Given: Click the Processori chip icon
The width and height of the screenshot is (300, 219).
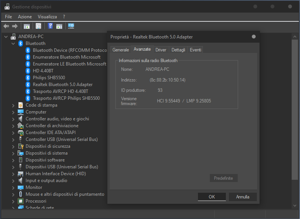Looking at the screenshot, I should tap(21, 201).
